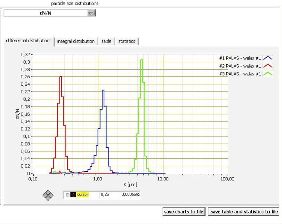This screenshot has width=282, height=224.
Task: Click the yellow cursor name label
Action: point(83,195)
